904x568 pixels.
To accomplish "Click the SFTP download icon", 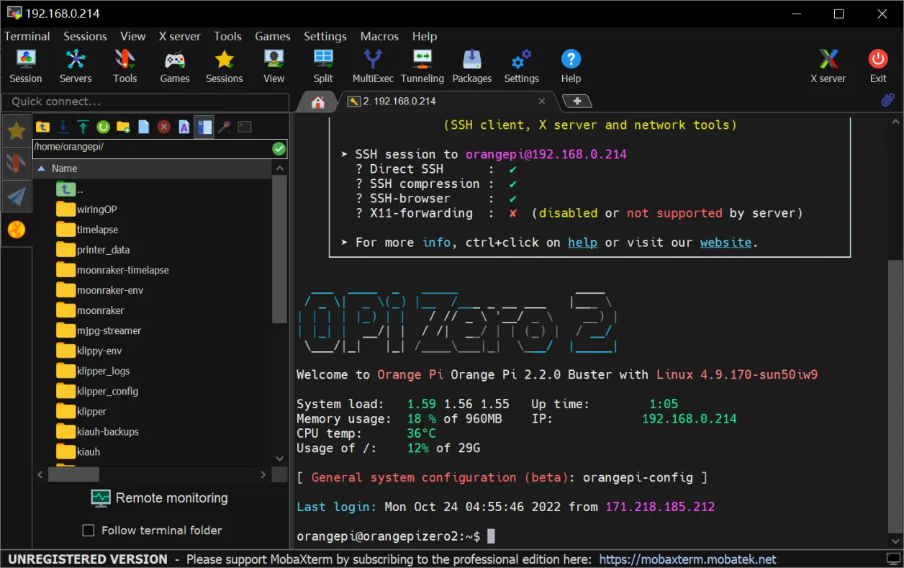I will [x=63, y=127].
